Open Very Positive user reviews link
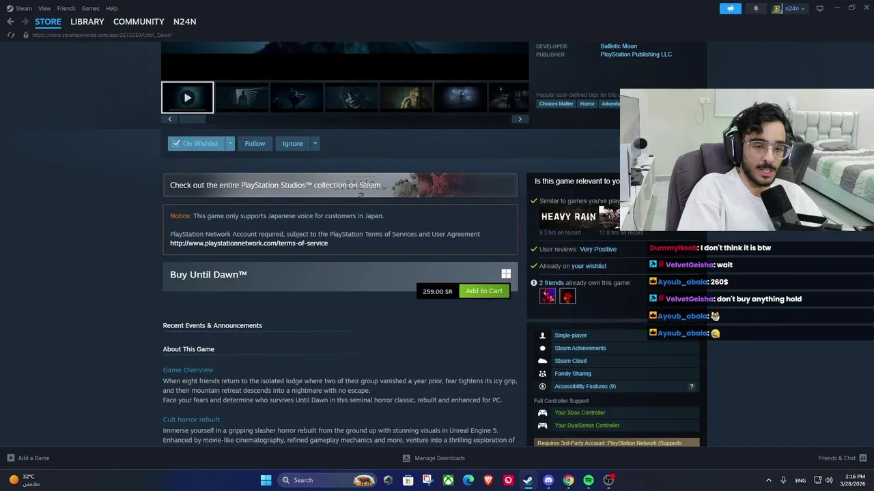Screen dimensions: 874x491 click(598, 250)
